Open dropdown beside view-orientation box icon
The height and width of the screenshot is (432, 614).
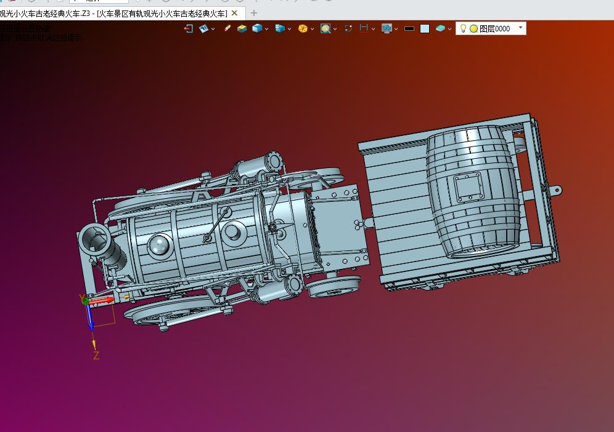click(x=289, y=29)
